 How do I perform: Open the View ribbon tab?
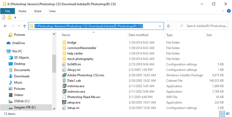tap(52, 11)
